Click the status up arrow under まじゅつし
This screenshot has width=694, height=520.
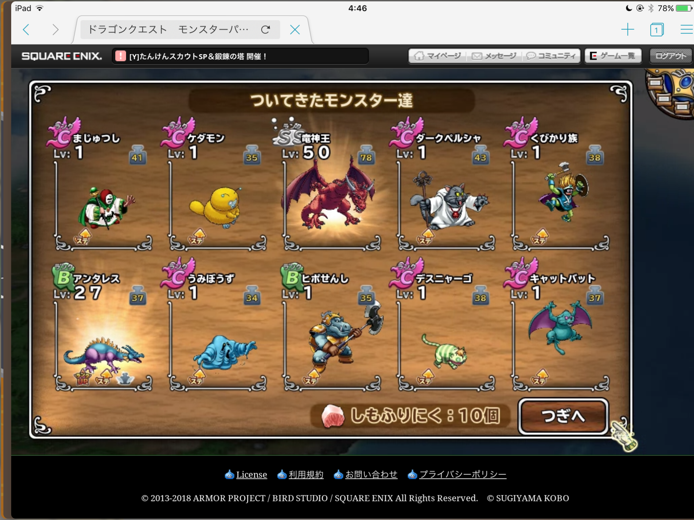coord(84,236)
